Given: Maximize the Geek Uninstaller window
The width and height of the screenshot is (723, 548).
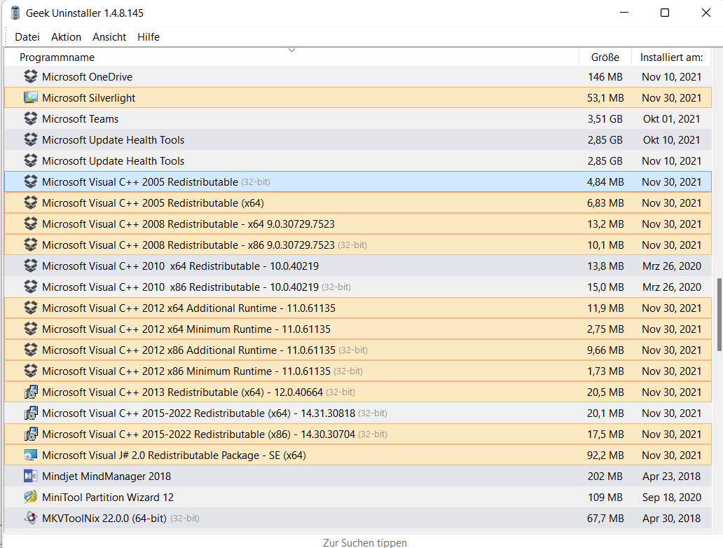Looking at the screenshot, I should 664,13.
